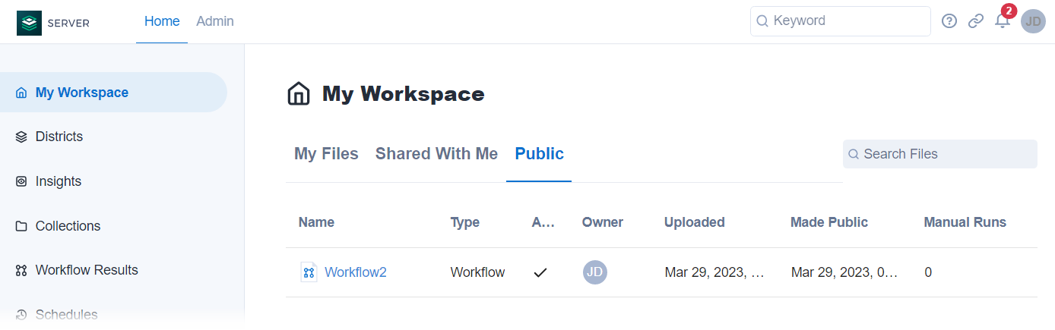Go to Schedules in sidebar
Image resolution: width=1055 pixels, height=330 pixels.
click(66, 315)
